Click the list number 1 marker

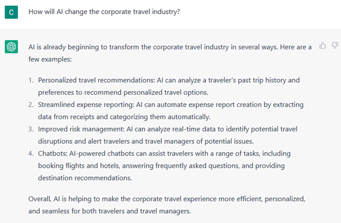(31, 80)
